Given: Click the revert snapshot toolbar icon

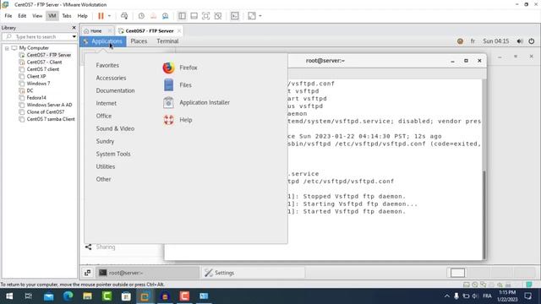Looking at the screenshot, I should click(x=153, y=16).
